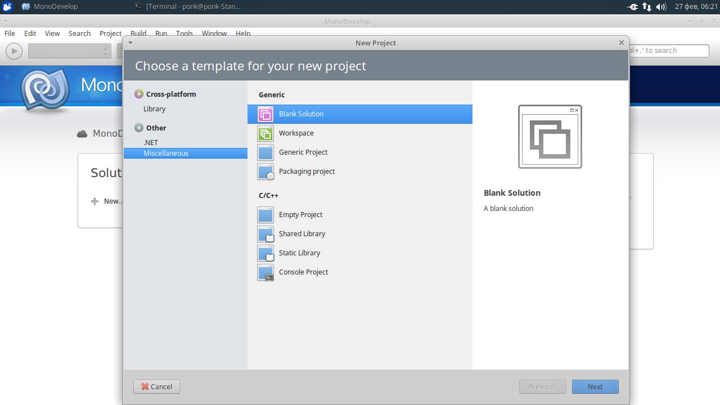Screen dimensions: 720x405
Task: Click the Other category icon
Action: pos(139,128)
